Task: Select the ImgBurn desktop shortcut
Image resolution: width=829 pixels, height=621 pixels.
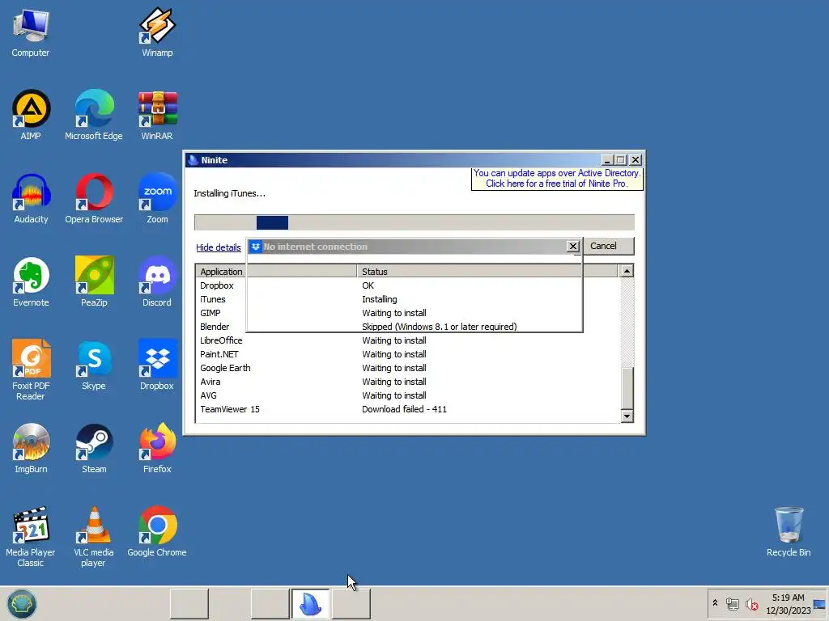Action: (x=31, y=449)
